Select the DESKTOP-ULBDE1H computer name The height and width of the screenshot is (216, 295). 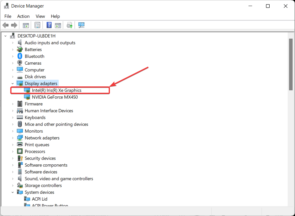coord(37,36)
